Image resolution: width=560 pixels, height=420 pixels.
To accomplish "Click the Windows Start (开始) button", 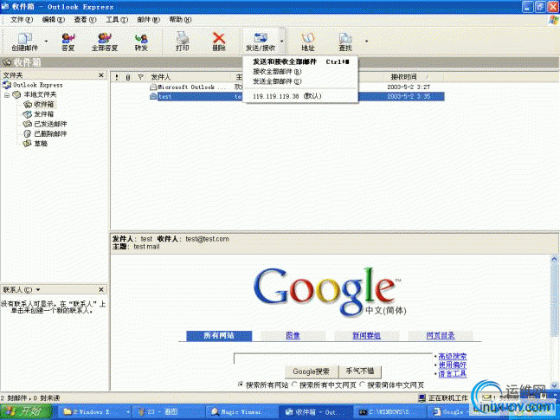I will (26, 412).
